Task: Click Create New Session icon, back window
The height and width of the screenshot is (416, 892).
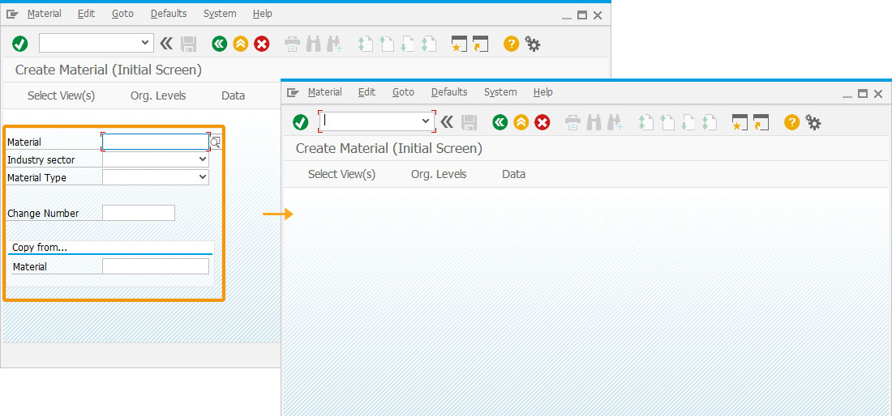Action: pyautogui.click(x=459, y=45)
